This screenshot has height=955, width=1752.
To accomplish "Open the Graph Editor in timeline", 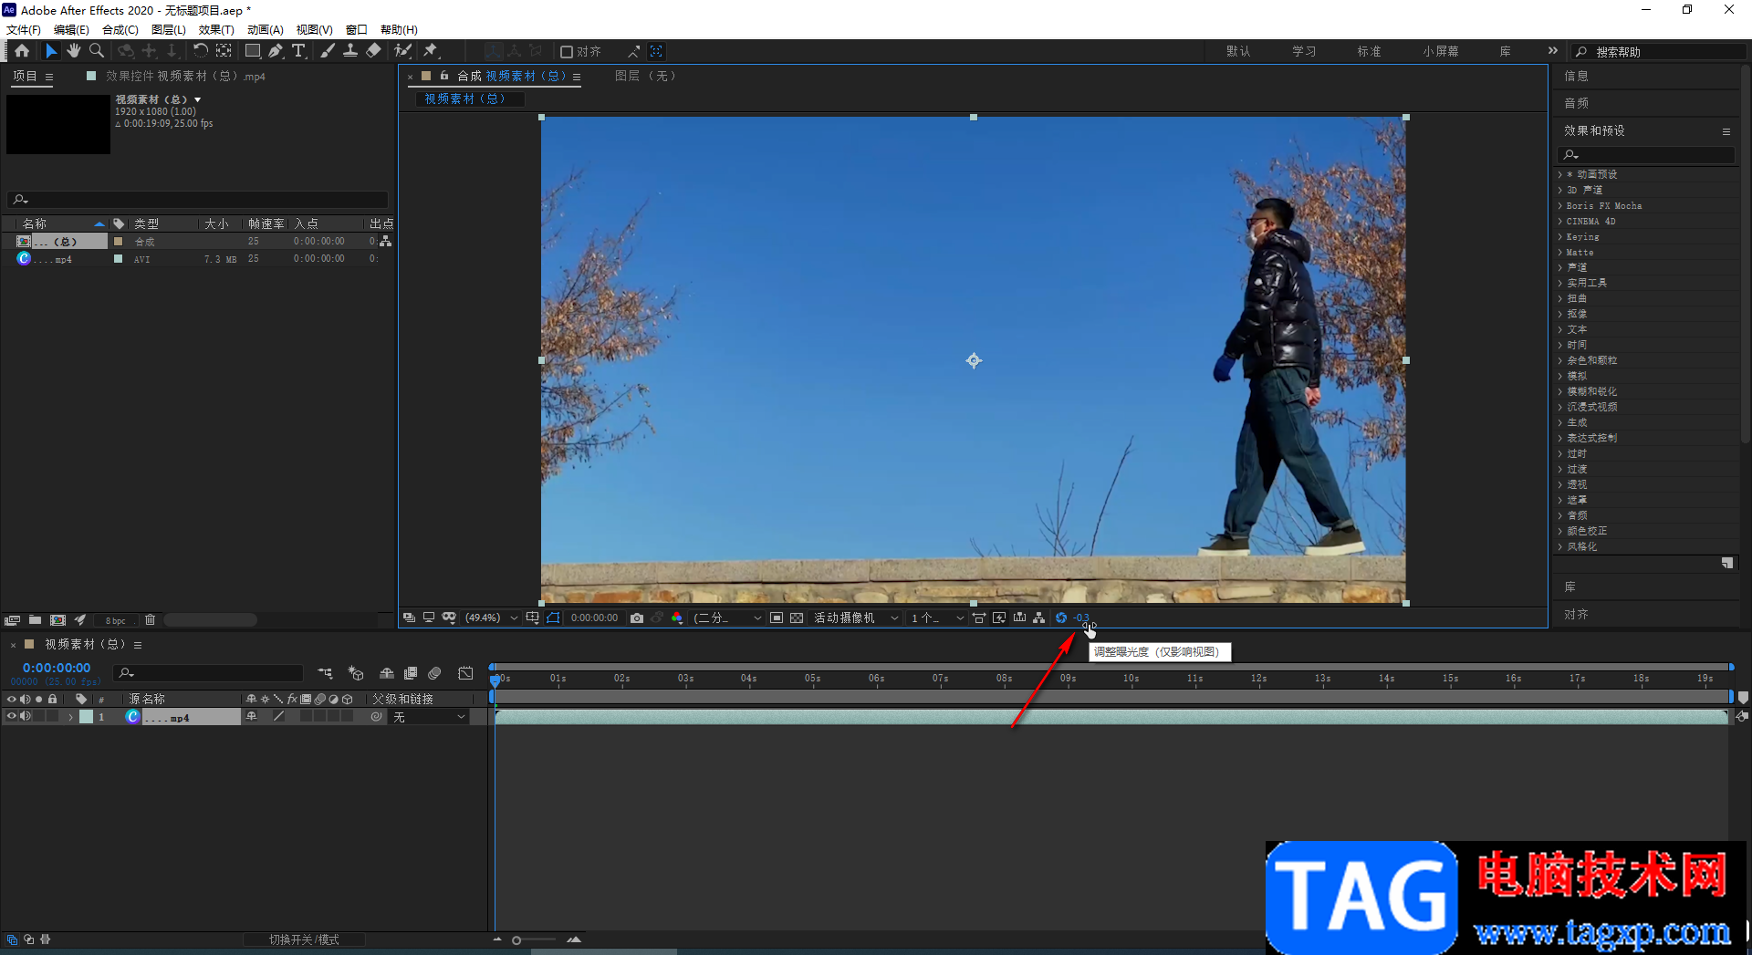I will (465, 673).
